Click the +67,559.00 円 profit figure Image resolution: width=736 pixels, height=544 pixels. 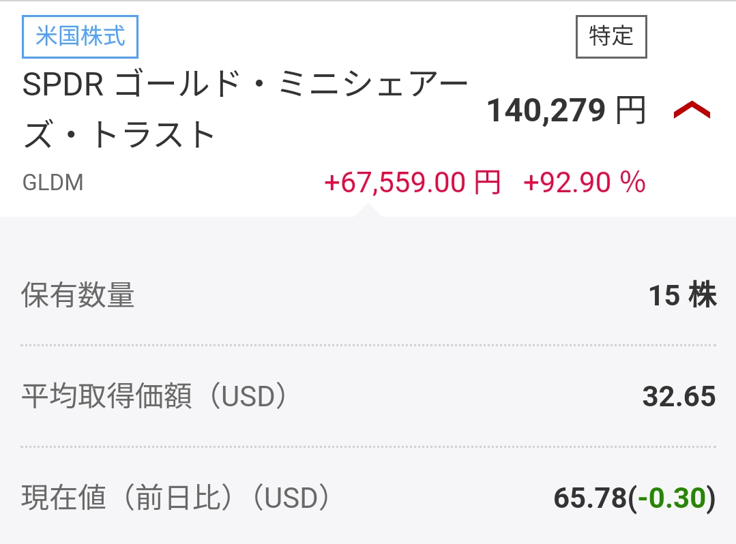(x=412, y=183)
